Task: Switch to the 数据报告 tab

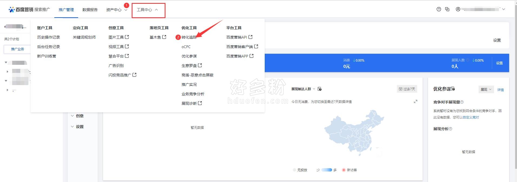Action: pos(90,10)
